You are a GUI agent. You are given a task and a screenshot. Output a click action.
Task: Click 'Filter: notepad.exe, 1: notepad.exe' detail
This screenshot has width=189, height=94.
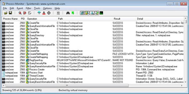coord(153,35)
